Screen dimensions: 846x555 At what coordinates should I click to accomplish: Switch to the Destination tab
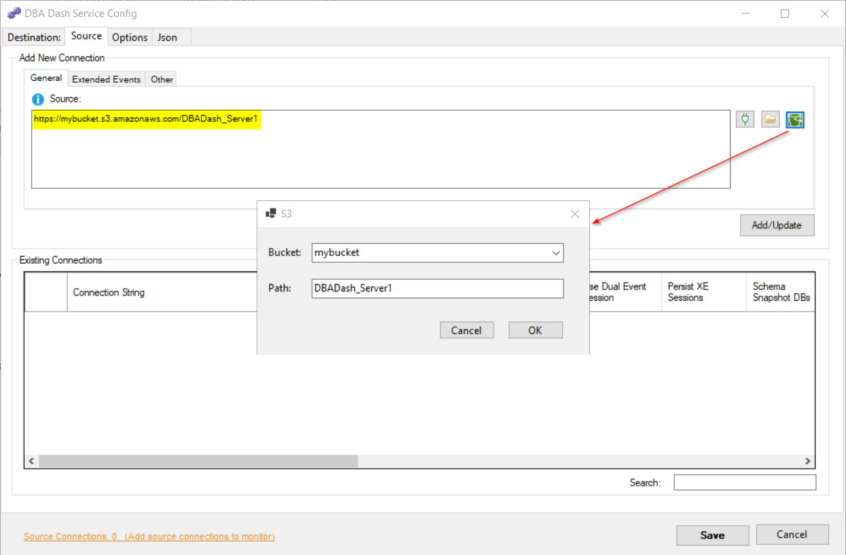click(34, 37)
